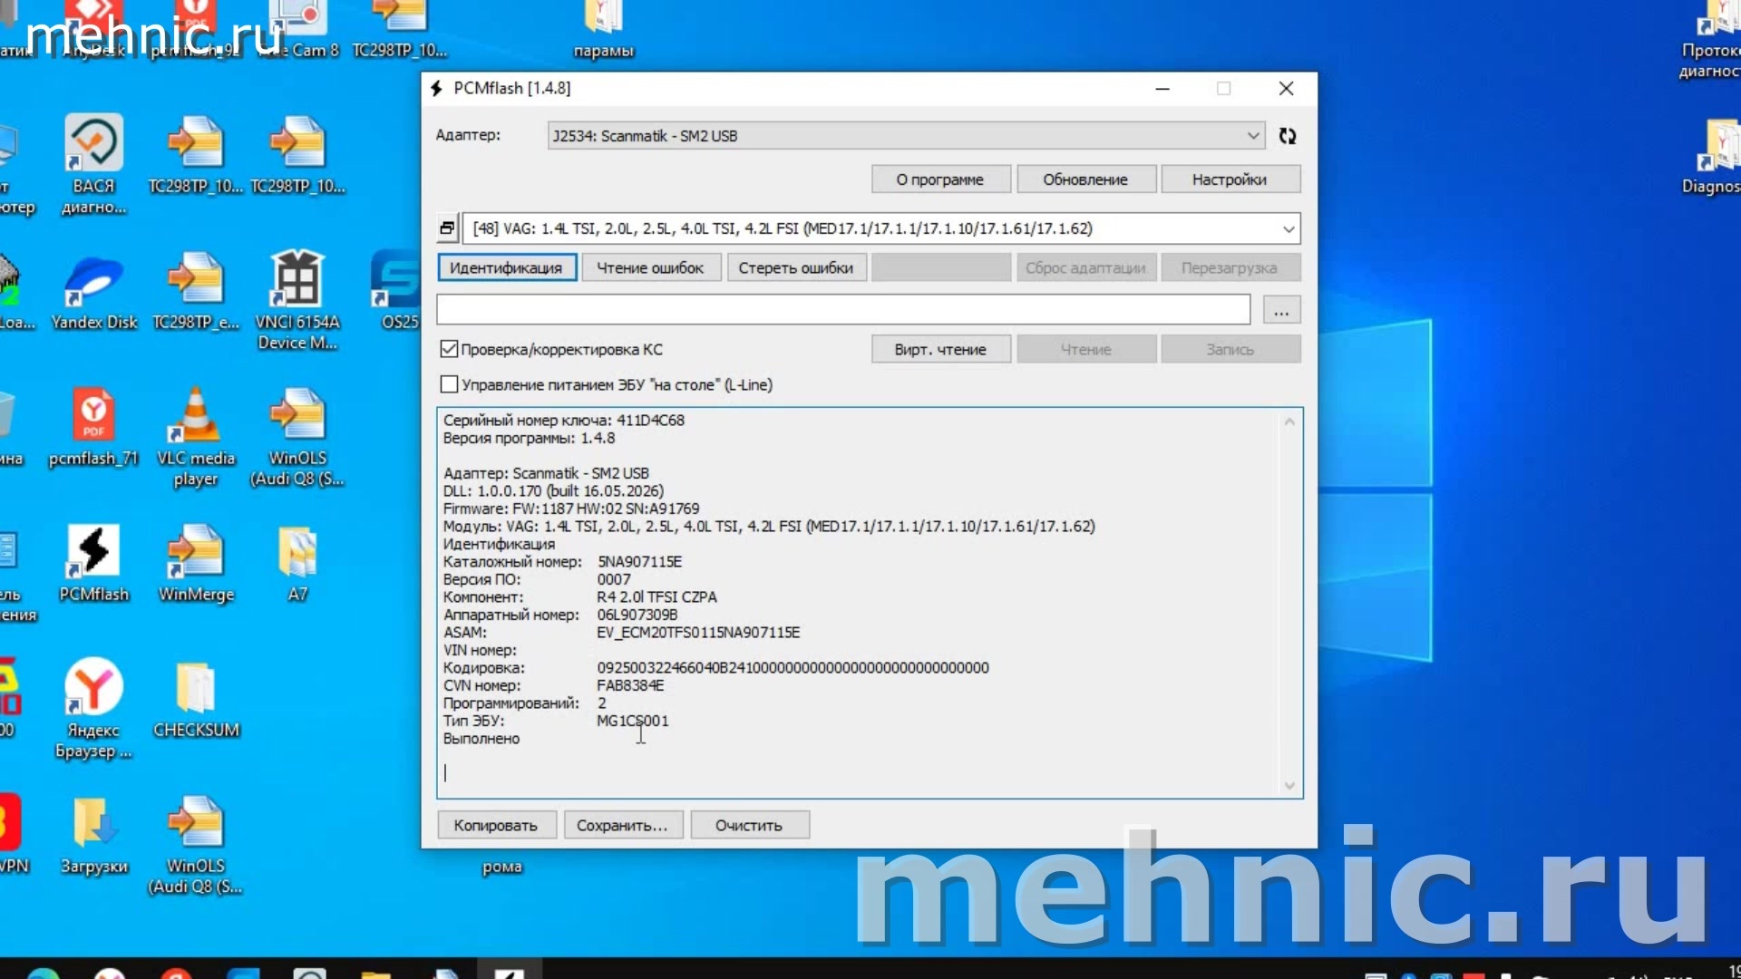Open WinOLS shortcut beside Загрузки
The height and width of the screenshot is (979, 1741).
[x=196, y=846]
